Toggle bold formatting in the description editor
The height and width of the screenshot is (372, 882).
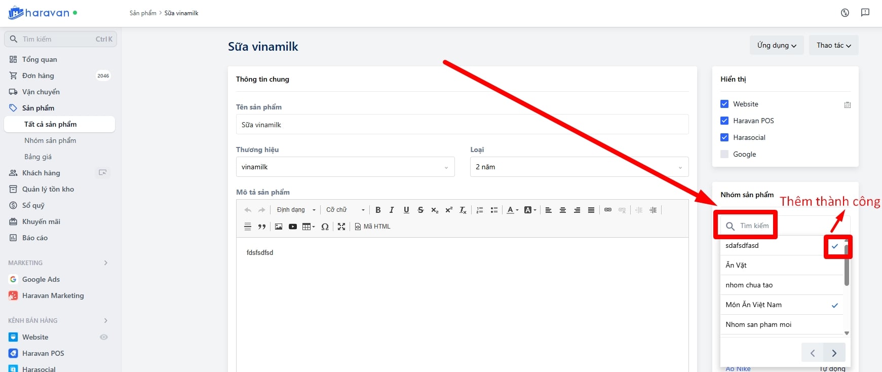click(378, 210)
